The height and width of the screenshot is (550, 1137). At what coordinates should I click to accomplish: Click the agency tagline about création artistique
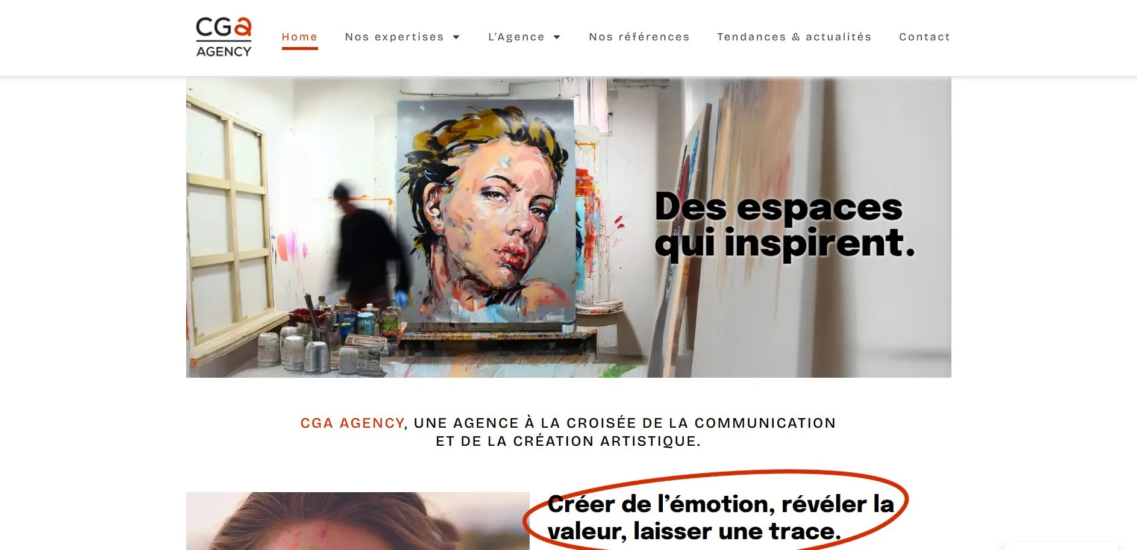tap(568, 432)
